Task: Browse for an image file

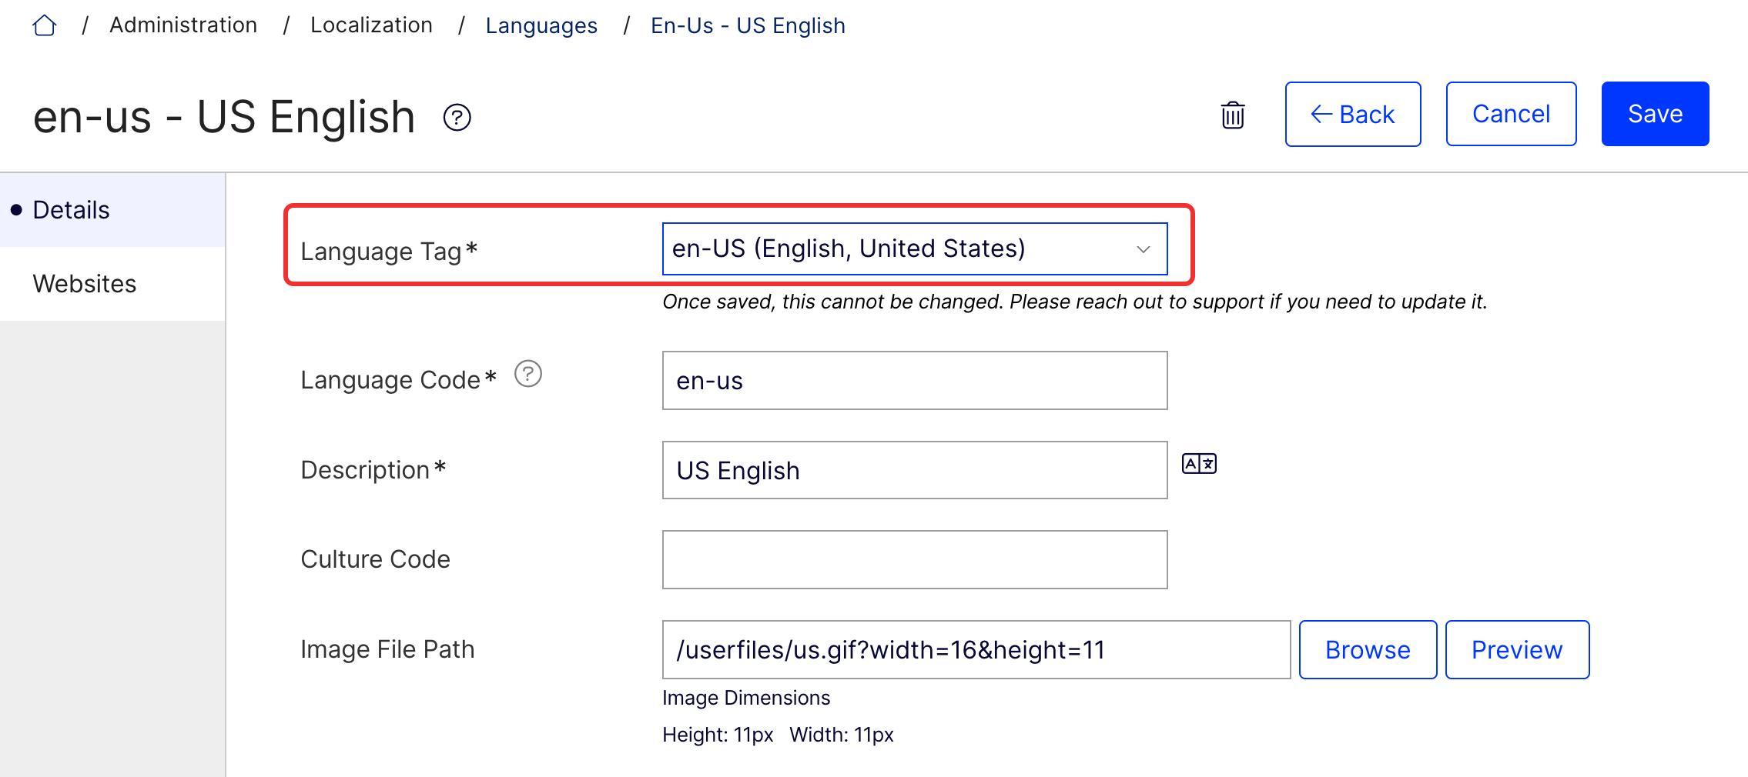Action: coord(1367,649)
